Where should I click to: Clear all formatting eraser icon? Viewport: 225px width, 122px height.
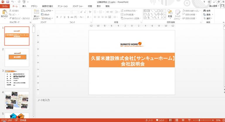(90, 12)
